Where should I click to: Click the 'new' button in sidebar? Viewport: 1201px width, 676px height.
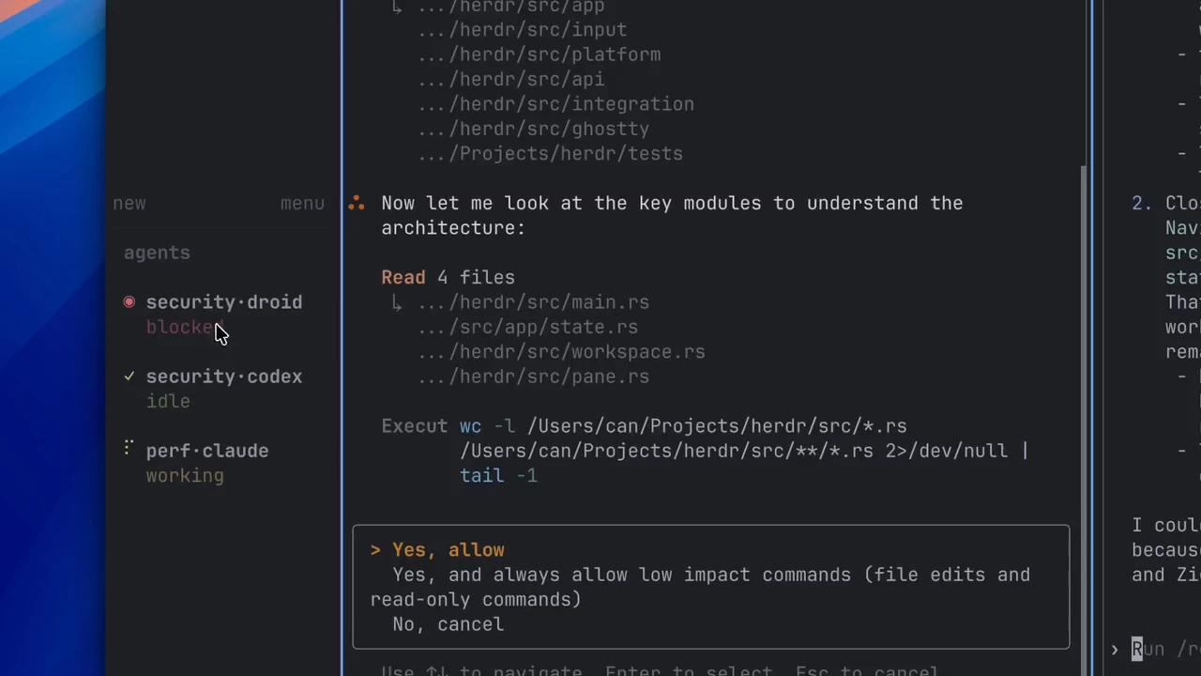(129, 203)
